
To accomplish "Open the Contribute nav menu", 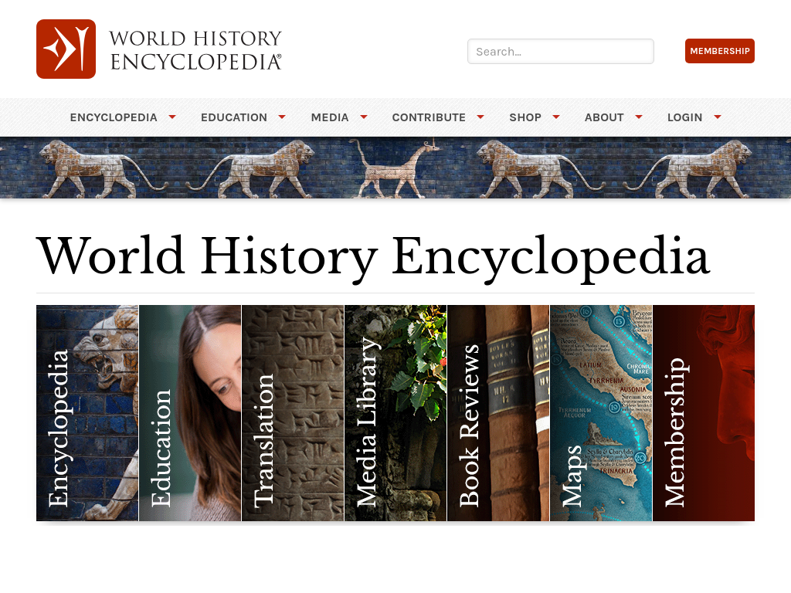I will point(429,117).
